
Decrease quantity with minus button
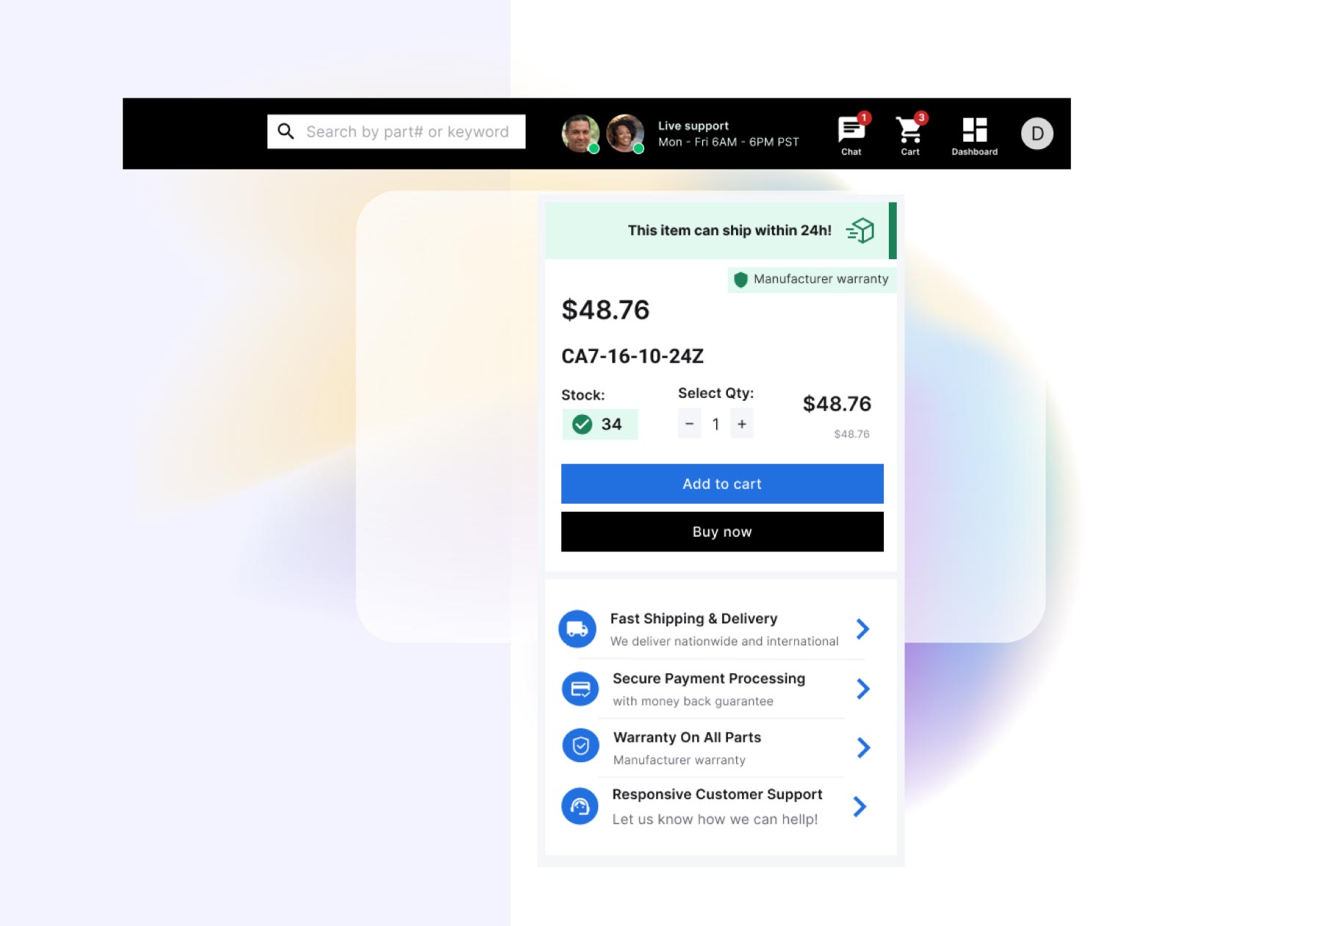[x=689, y=424]
